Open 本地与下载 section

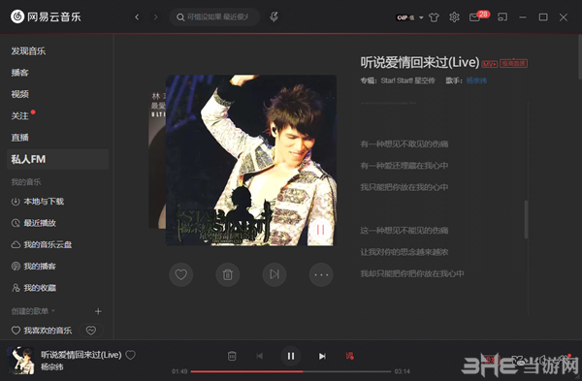point(38,202)
